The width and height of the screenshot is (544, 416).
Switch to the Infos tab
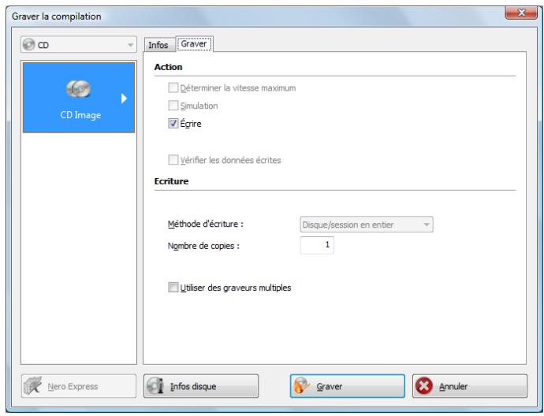click(158, 45)
